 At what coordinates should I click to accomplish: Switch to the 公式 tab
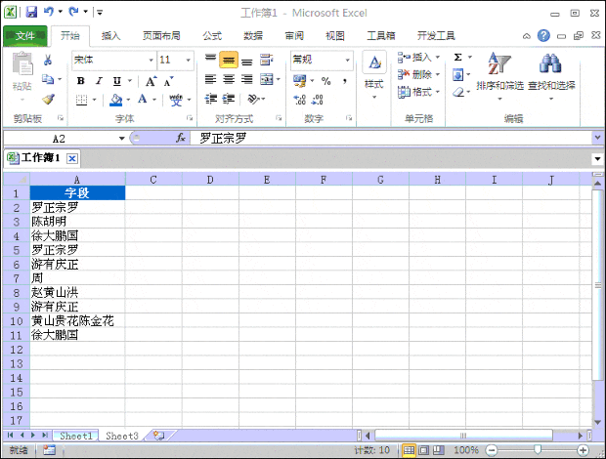pos(212,36)
